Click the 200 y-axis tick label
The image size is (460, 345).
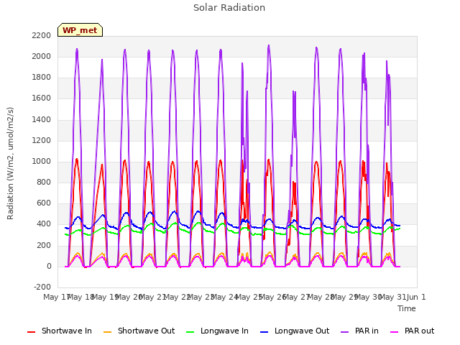click(44, 245)
